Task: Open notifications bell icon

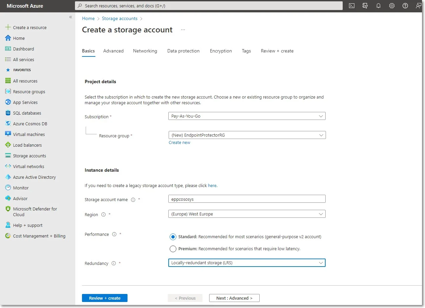Action: [x=378, y=6]
